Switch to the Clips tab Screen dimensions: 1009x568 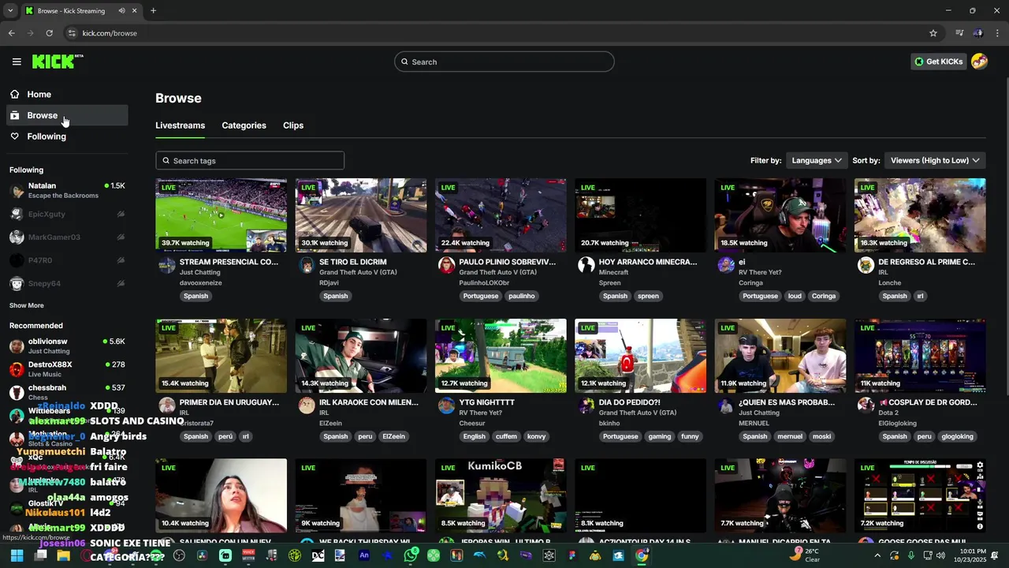(293, 125)
